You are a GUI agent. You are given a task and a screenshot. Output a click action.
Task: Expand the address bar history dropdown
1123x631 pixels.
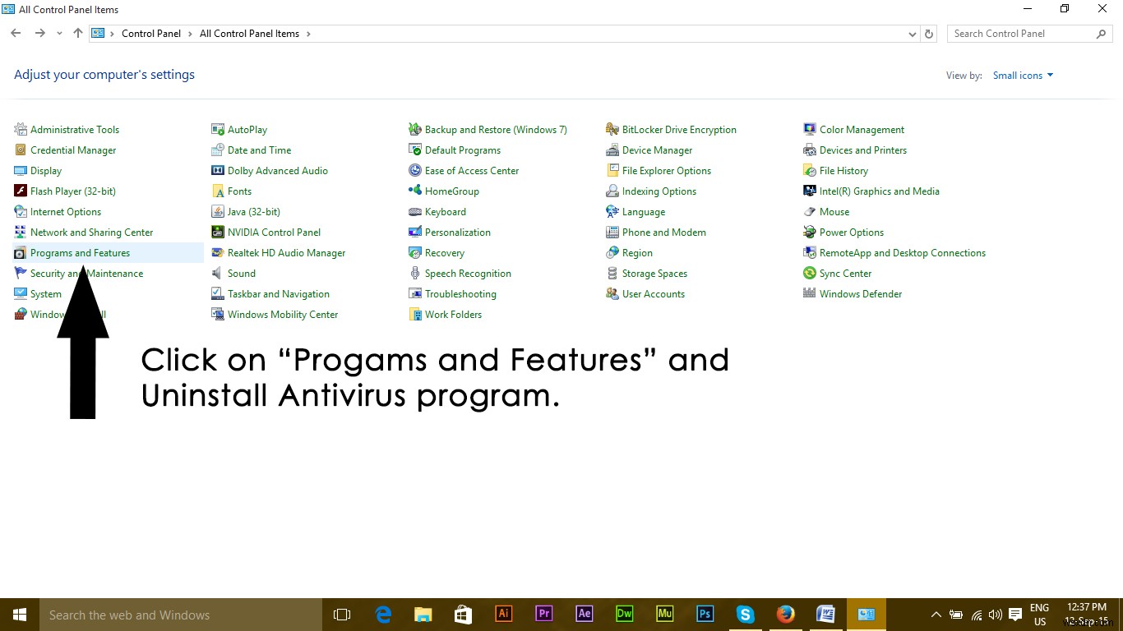pos(913,34)
